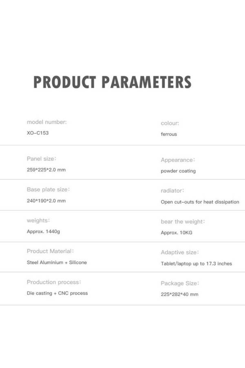The width and height of the screenshot is (245, 368).
Task: Click the "Product Material:" label
Action: [x=50, y=251]
